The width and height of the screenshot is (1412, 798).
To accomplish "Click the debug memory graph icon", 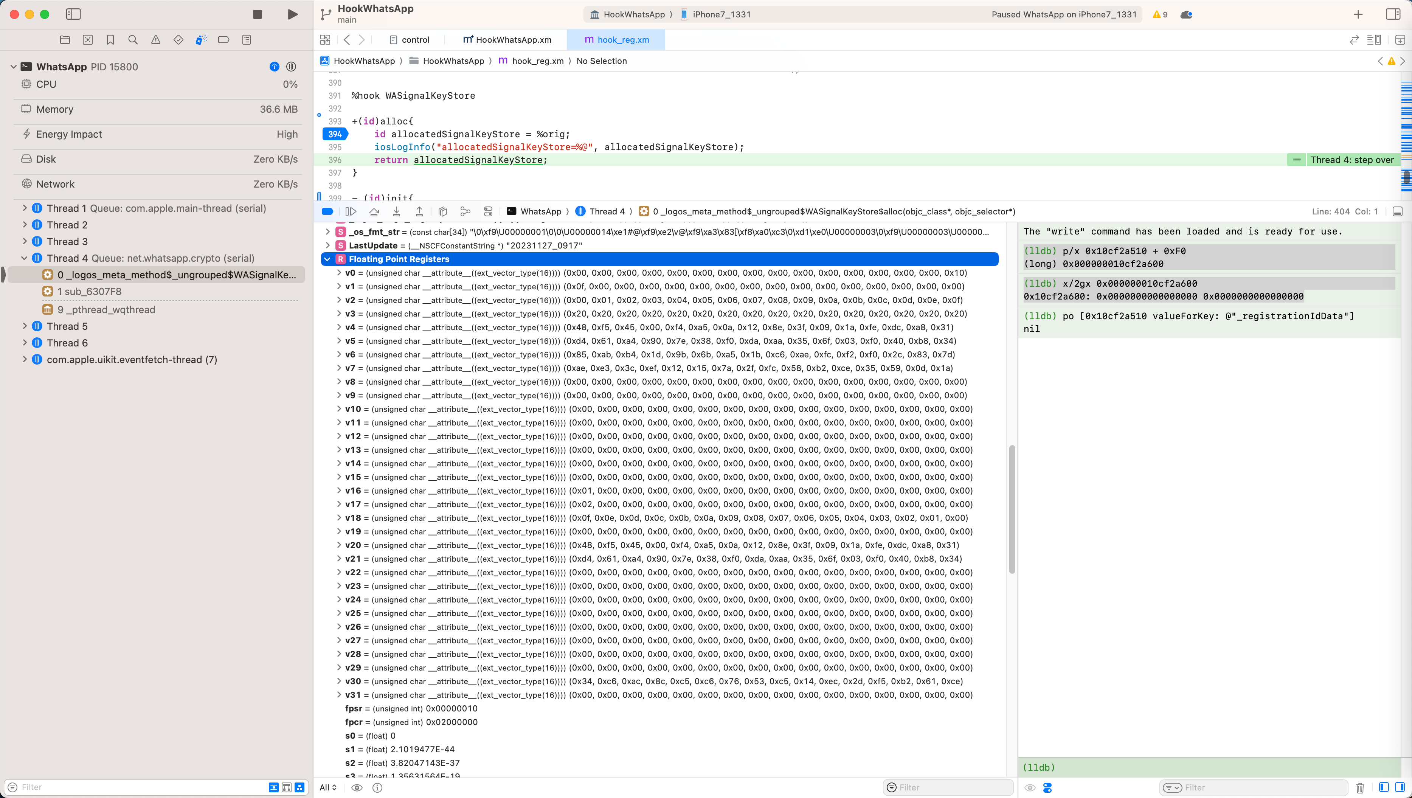I will (x=464, y=211).
